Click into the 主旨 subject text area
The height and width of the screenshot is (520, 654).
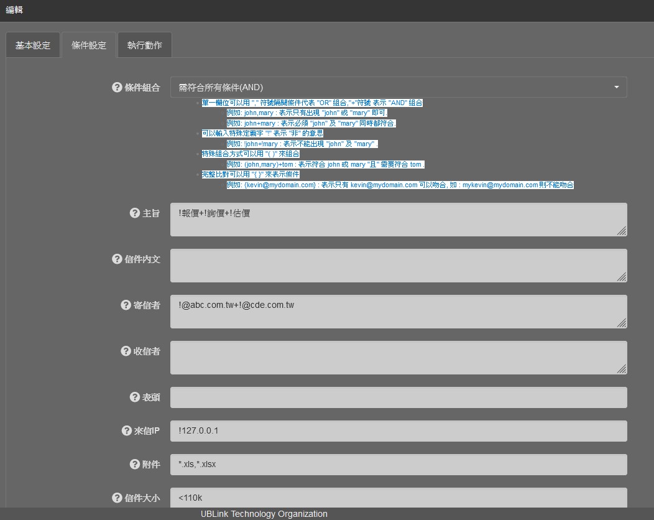coord(398,220)
